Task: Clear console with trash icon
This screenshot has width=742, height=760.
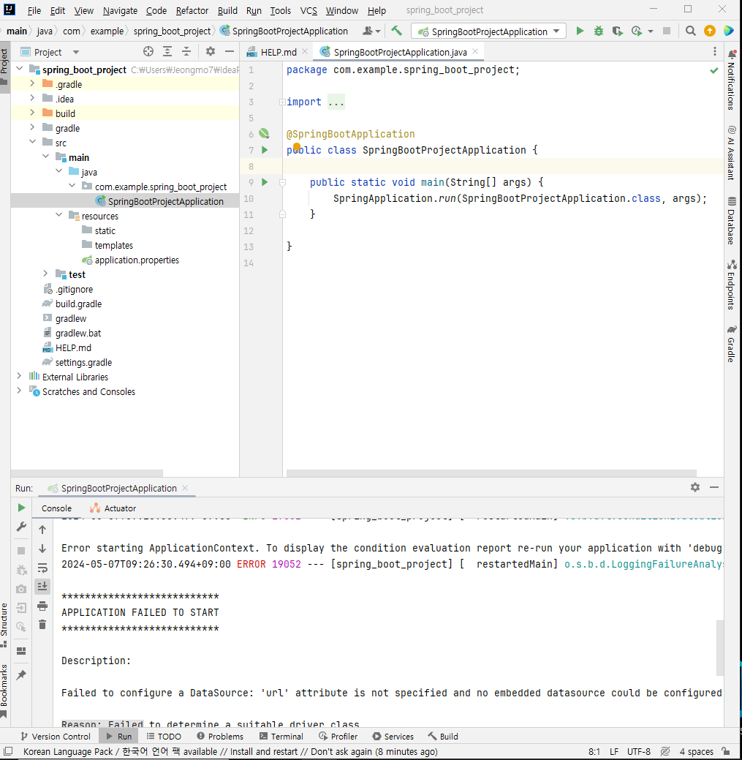Action: (x=42, y=625)
